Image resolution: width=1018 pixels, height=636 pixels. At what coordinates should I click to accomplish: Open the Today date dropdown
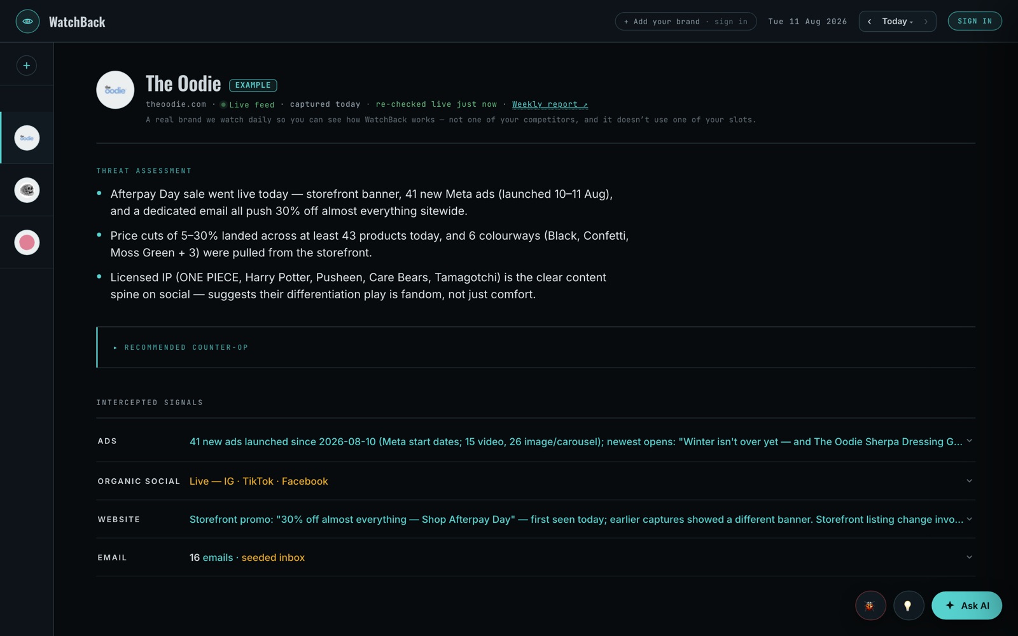pyautogui.click(x=898, y=22)
